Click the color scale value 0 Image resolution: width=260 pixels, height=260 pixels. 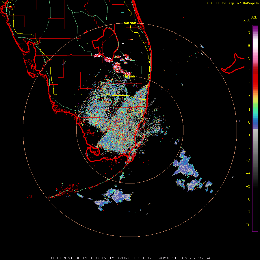pyautogui.click(x=249, y=122)
